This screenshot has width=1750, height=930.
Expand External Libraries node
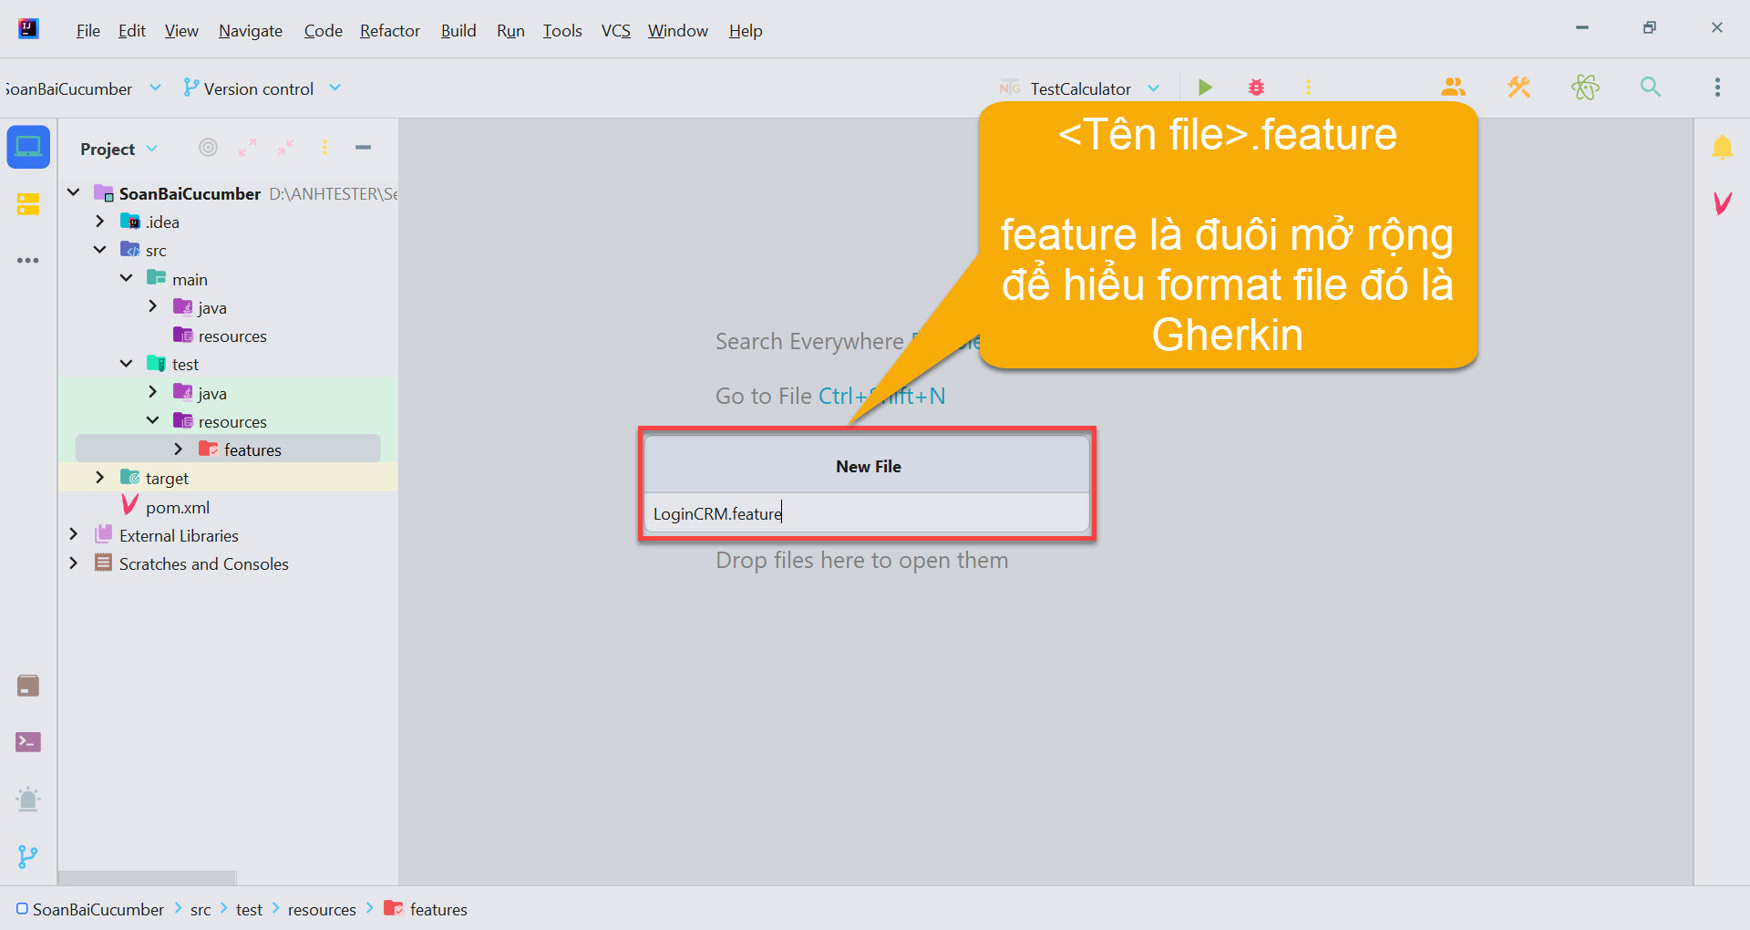[x=74, y=534]
